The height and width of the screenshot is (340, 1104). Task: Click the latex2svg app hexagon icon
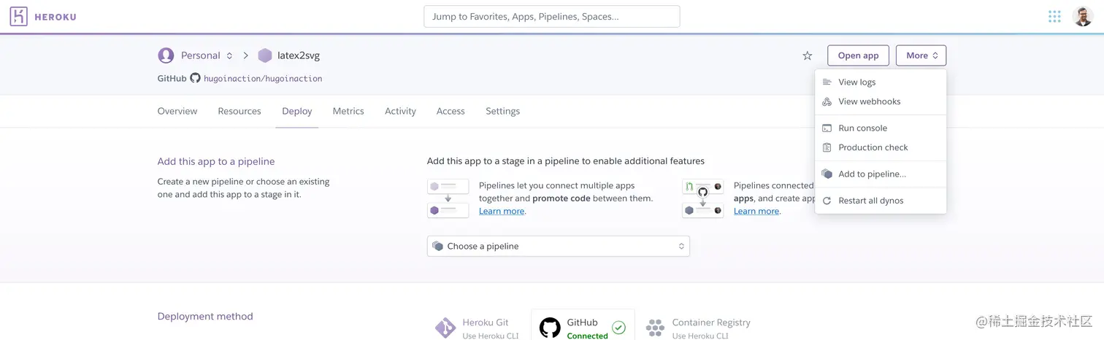[x=265, y=55]
